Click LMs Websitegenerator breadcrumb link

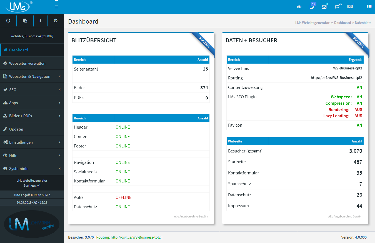312,23
